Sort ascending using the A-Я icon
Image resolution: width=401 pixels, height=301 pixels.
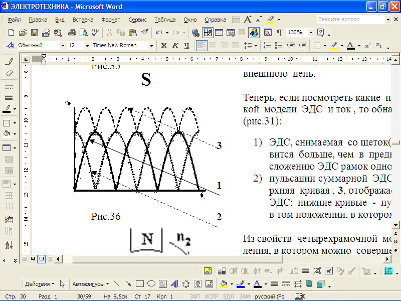pos(9,245)
